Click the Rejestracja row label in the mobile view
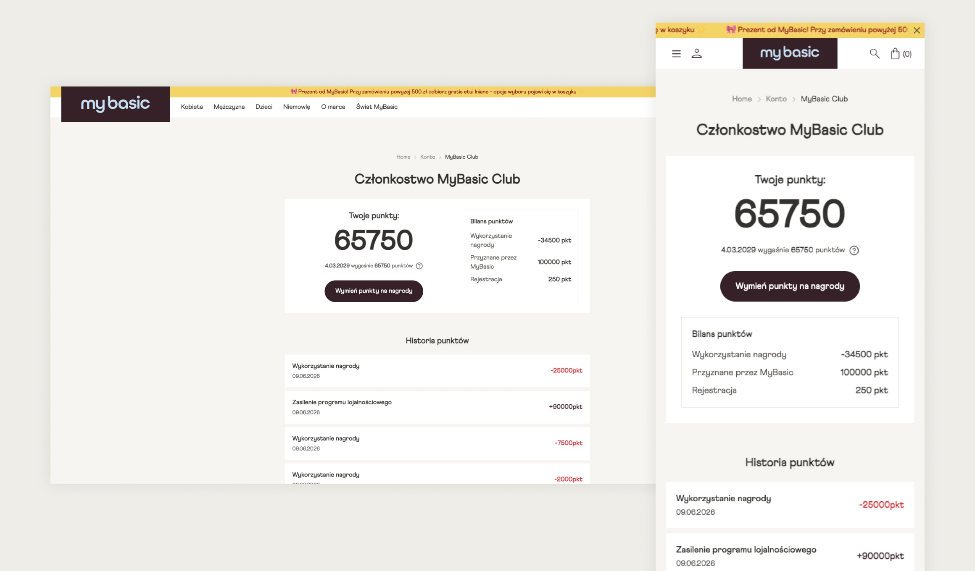The height and width of the screenshot is (571, 975). (714, 390)
